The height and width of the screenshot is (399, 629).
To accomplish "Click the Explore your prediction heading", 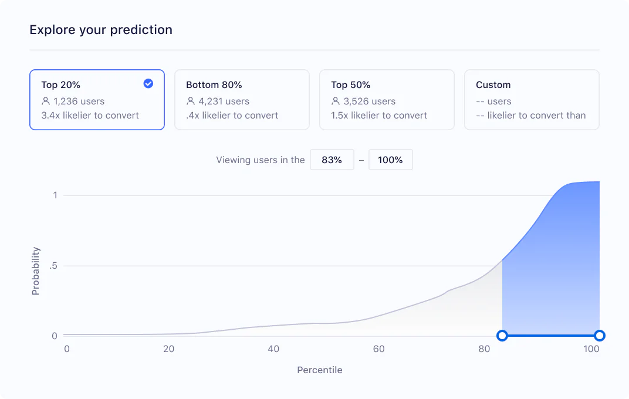I will pos(101,30).
